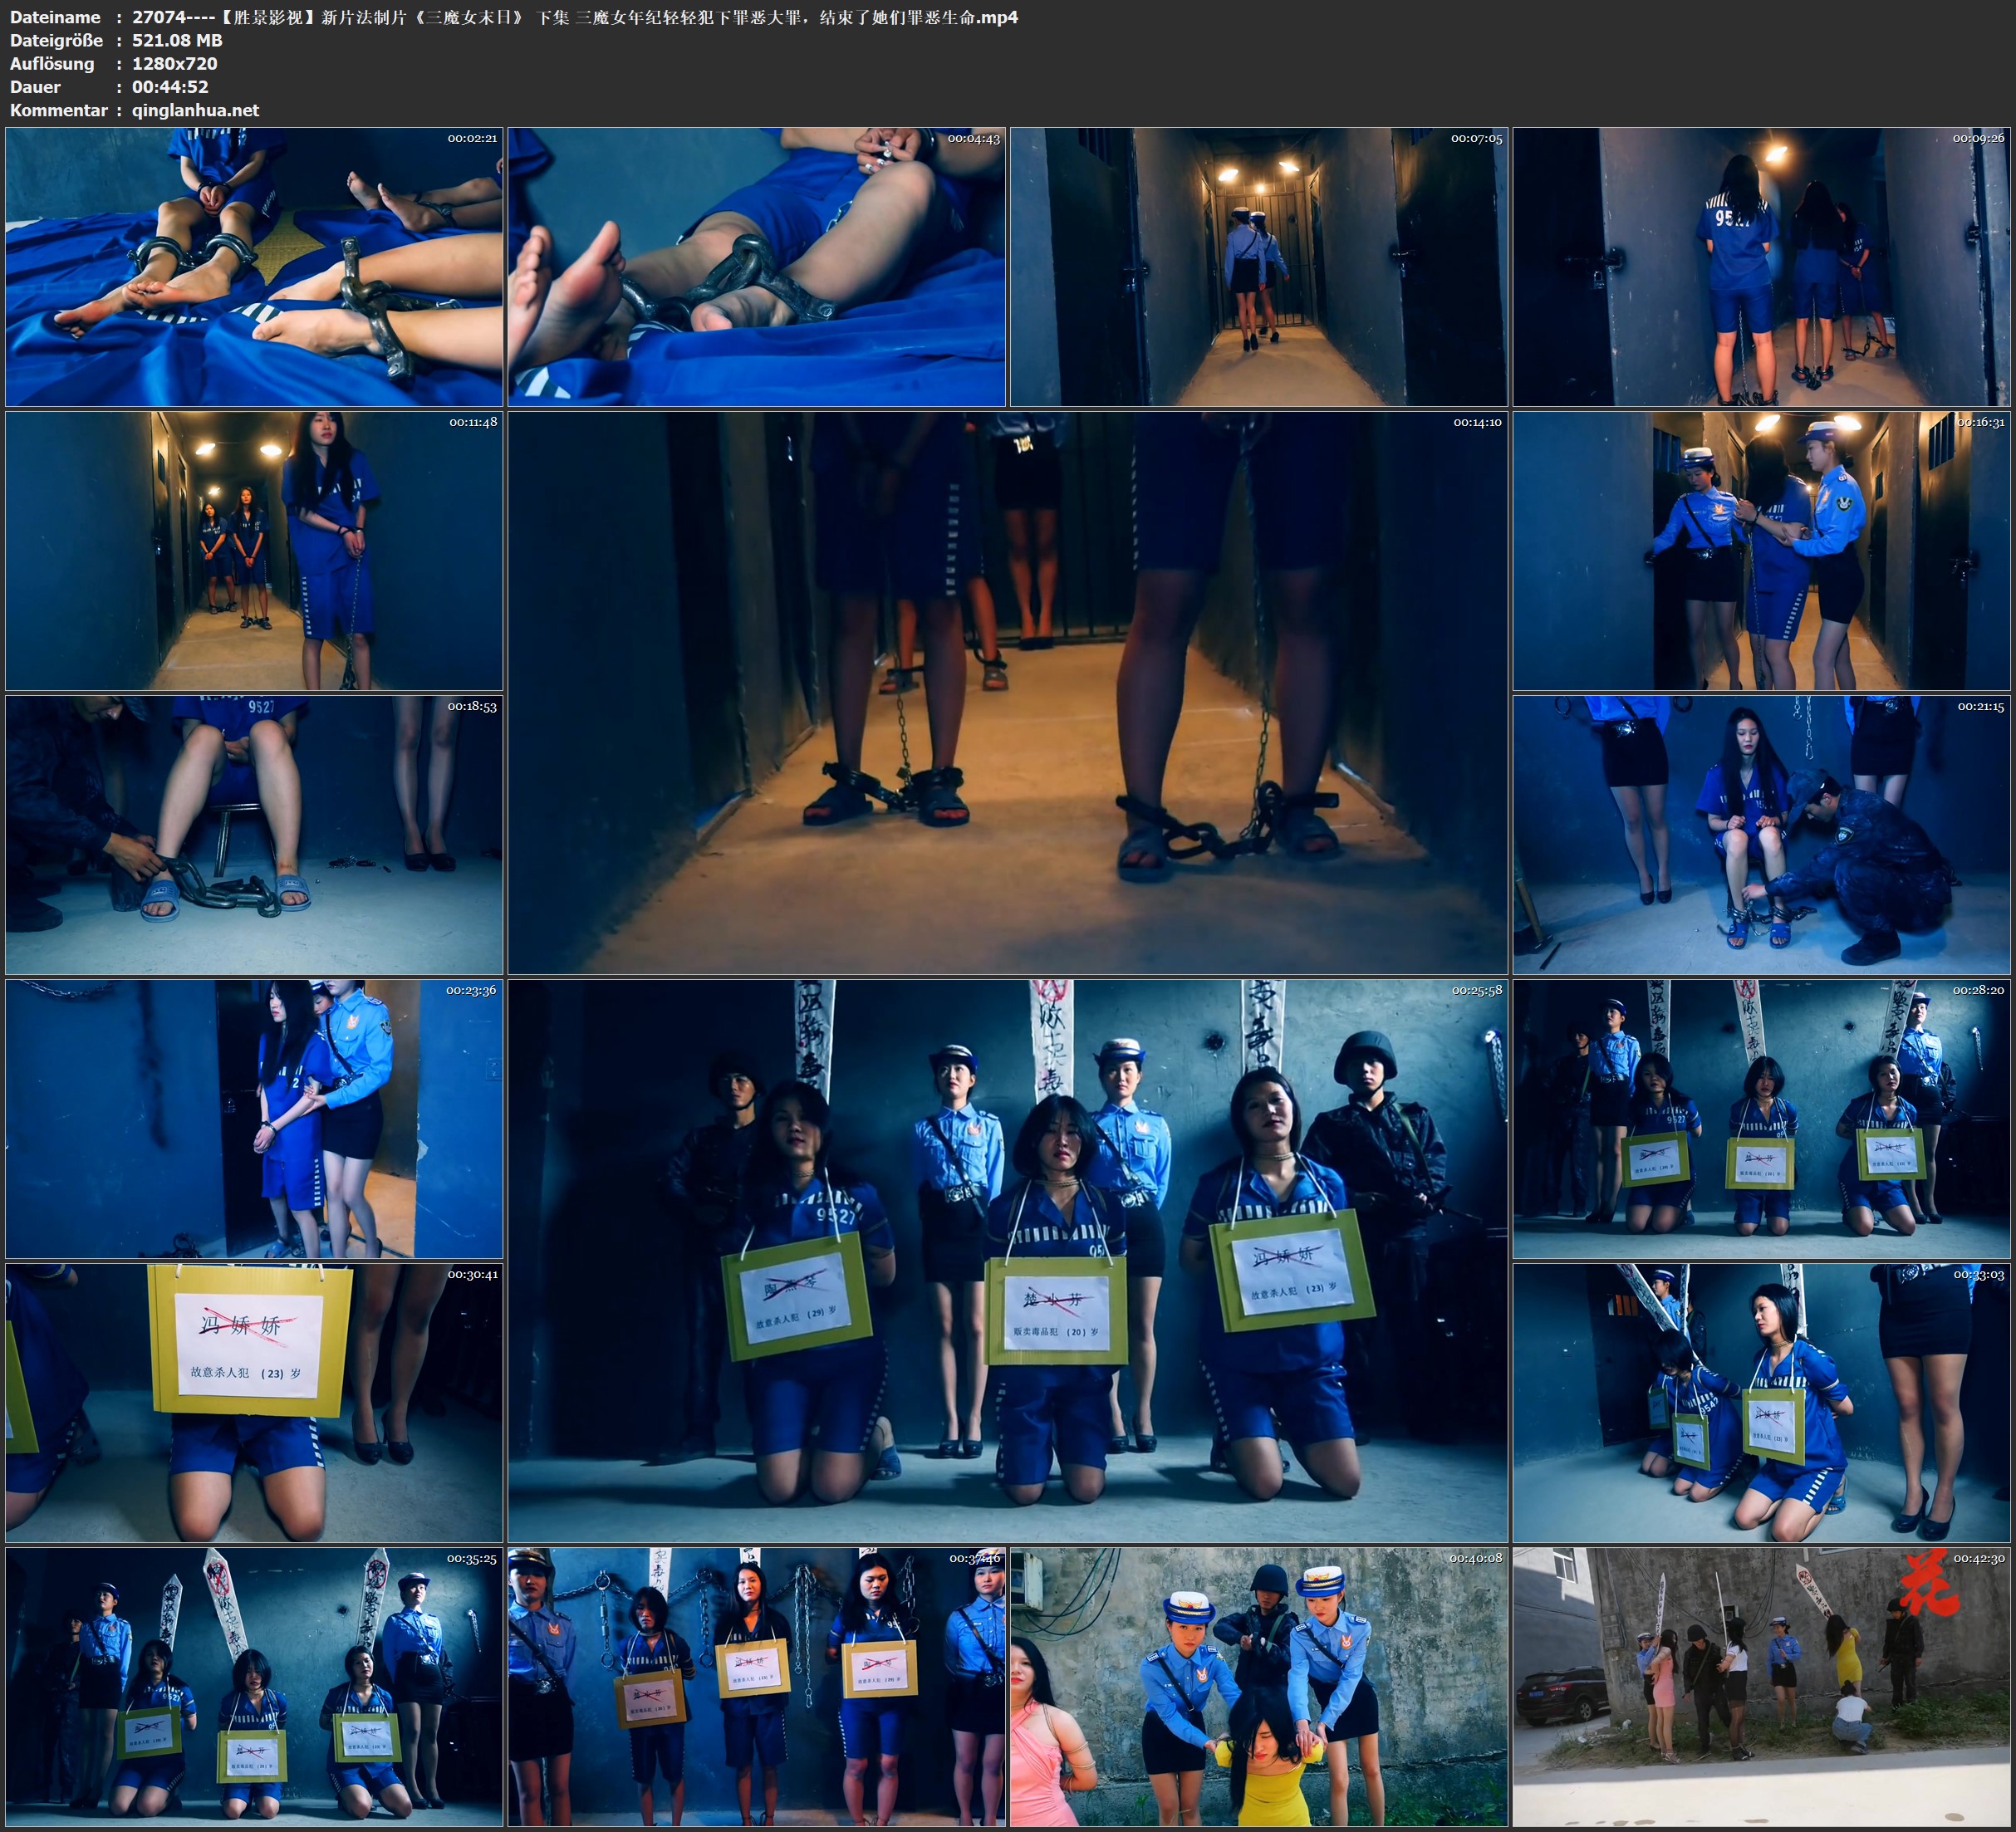The height and width of the screenshot is (1832, 2016).
Task: Open the last thumbnail at 00:42:30
Action: point(1761,1686)
